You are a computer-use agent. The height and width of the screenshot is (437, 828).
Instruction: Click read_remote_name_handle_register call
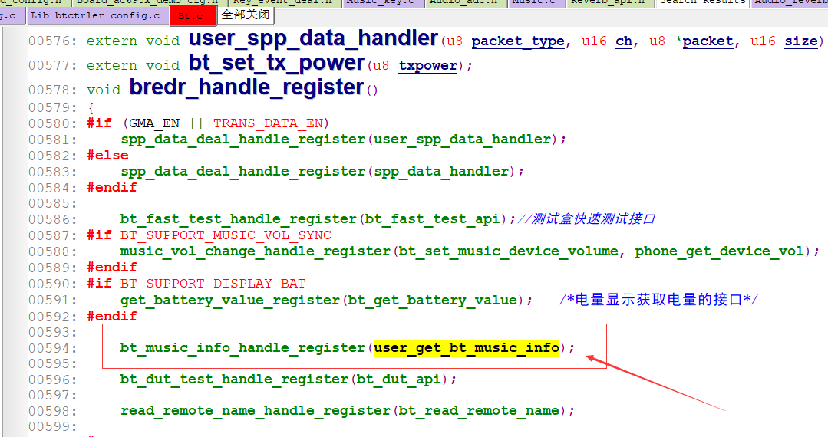tap(255, 411)
